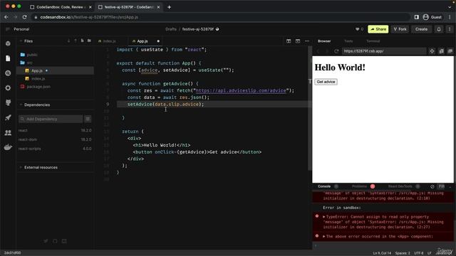Click the preview URL address field
The width and height of the screenshot is (456, 256).
pyautogui.click(x=384, y=51)
